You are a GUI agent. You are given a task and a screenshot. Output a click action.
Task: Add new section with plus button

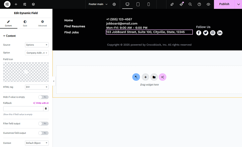(x=145, y=77)
